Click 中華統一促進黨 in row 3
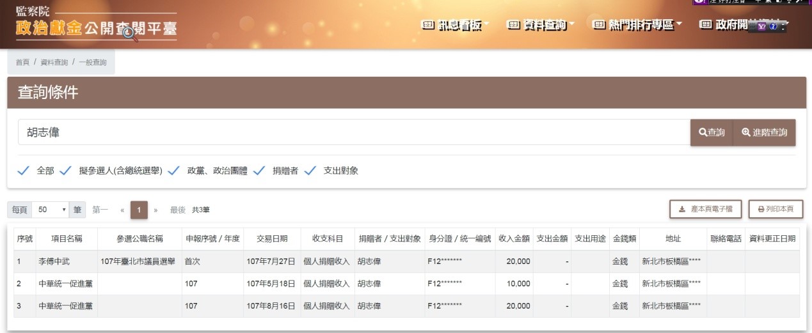Viewport: 812px width, 333px height. pyautogui.click(x=65, y=306)
